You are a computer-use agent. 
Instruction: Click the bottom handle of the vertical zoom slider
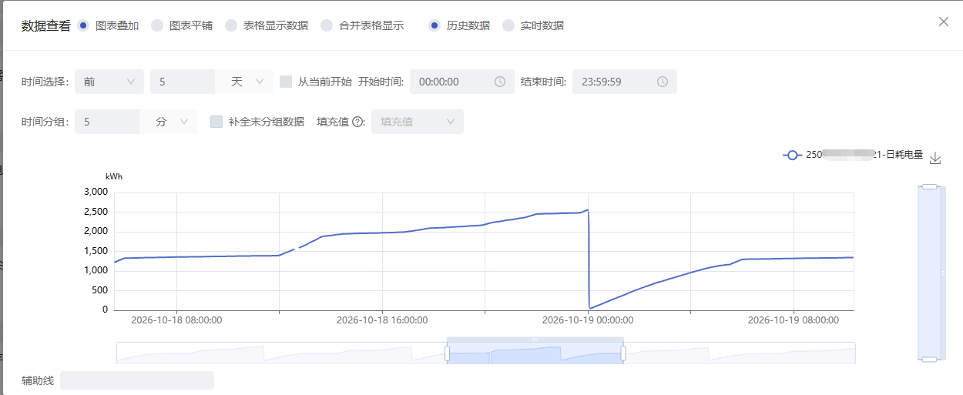pos(929,359)
